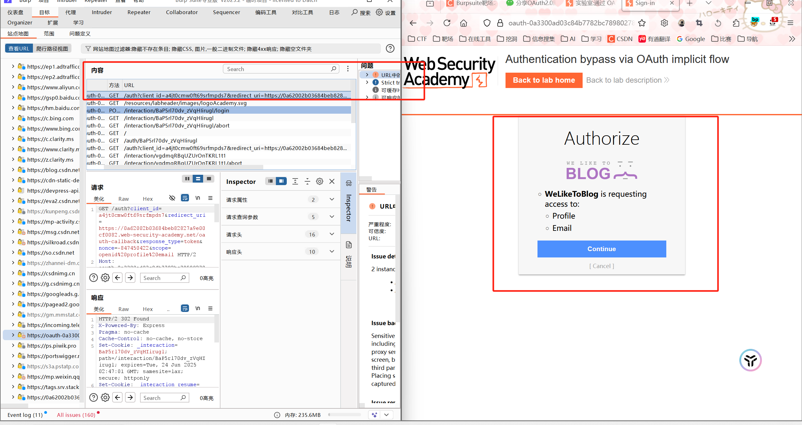Open the Burp settings gear icon

pyautogui.click(x=380, y=13)
